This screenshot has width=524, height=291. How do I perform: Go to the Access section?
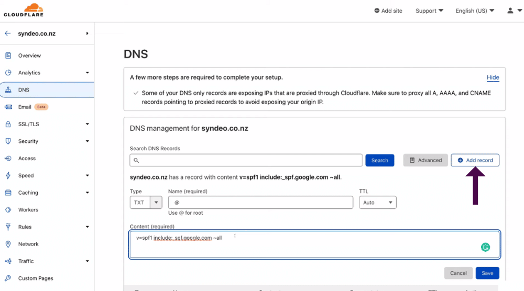click(27, 158)
